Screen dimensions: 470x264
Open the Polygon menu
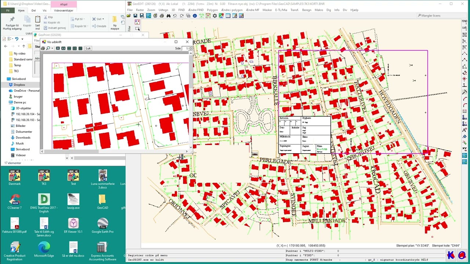pos(212,10)
